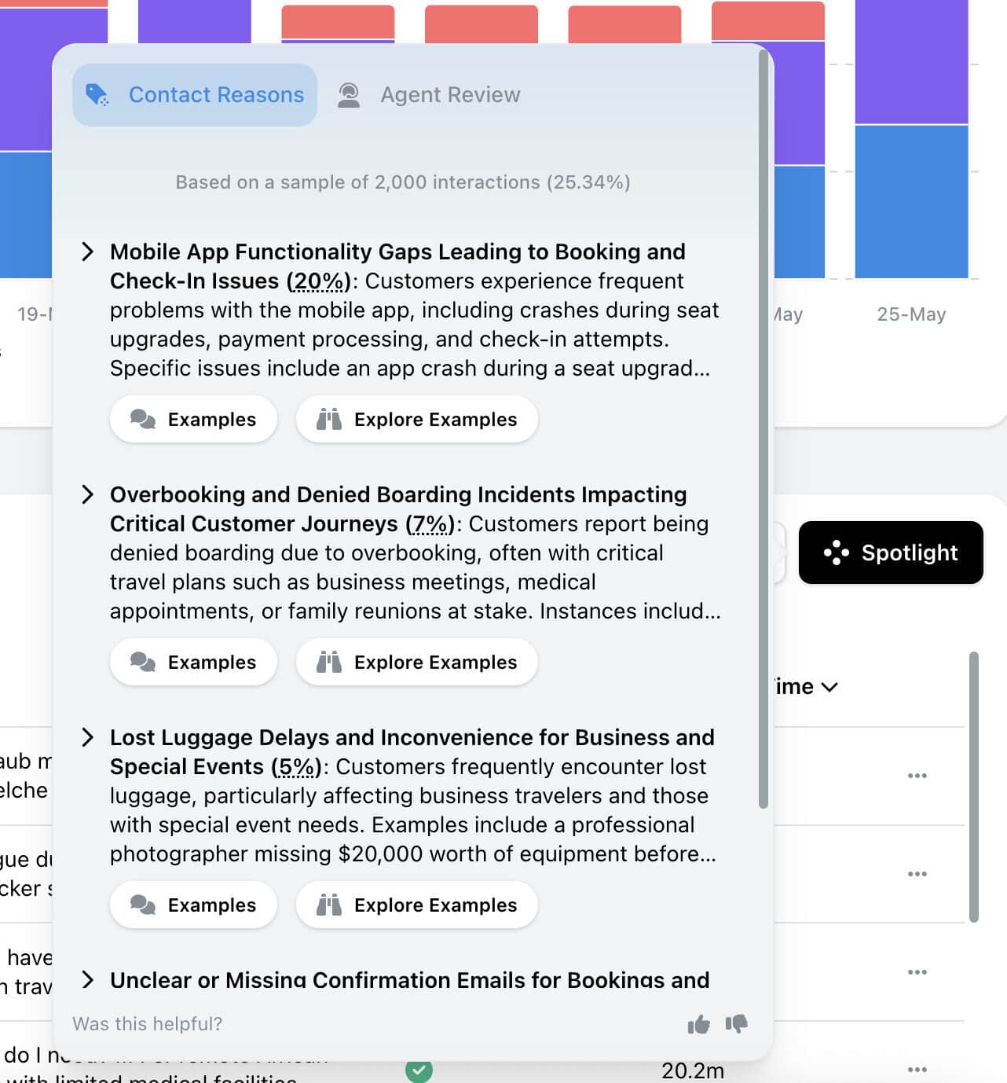Open more options on the 20.2m row
The image size is (1007, 1083).
click(x=917, y=1070)
